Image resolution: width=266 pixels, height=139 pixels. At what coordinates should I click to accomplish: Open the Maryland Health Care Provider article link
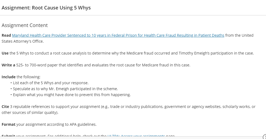[118, 35]
